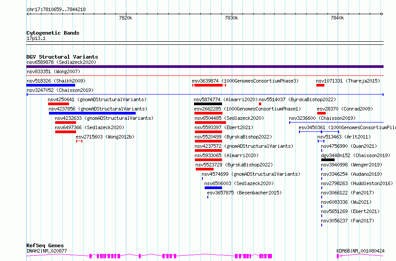Click the nsv518326 (Shaikh2009) label
The width and height of the screenshot is (396, 261).
tap(56, 81)
